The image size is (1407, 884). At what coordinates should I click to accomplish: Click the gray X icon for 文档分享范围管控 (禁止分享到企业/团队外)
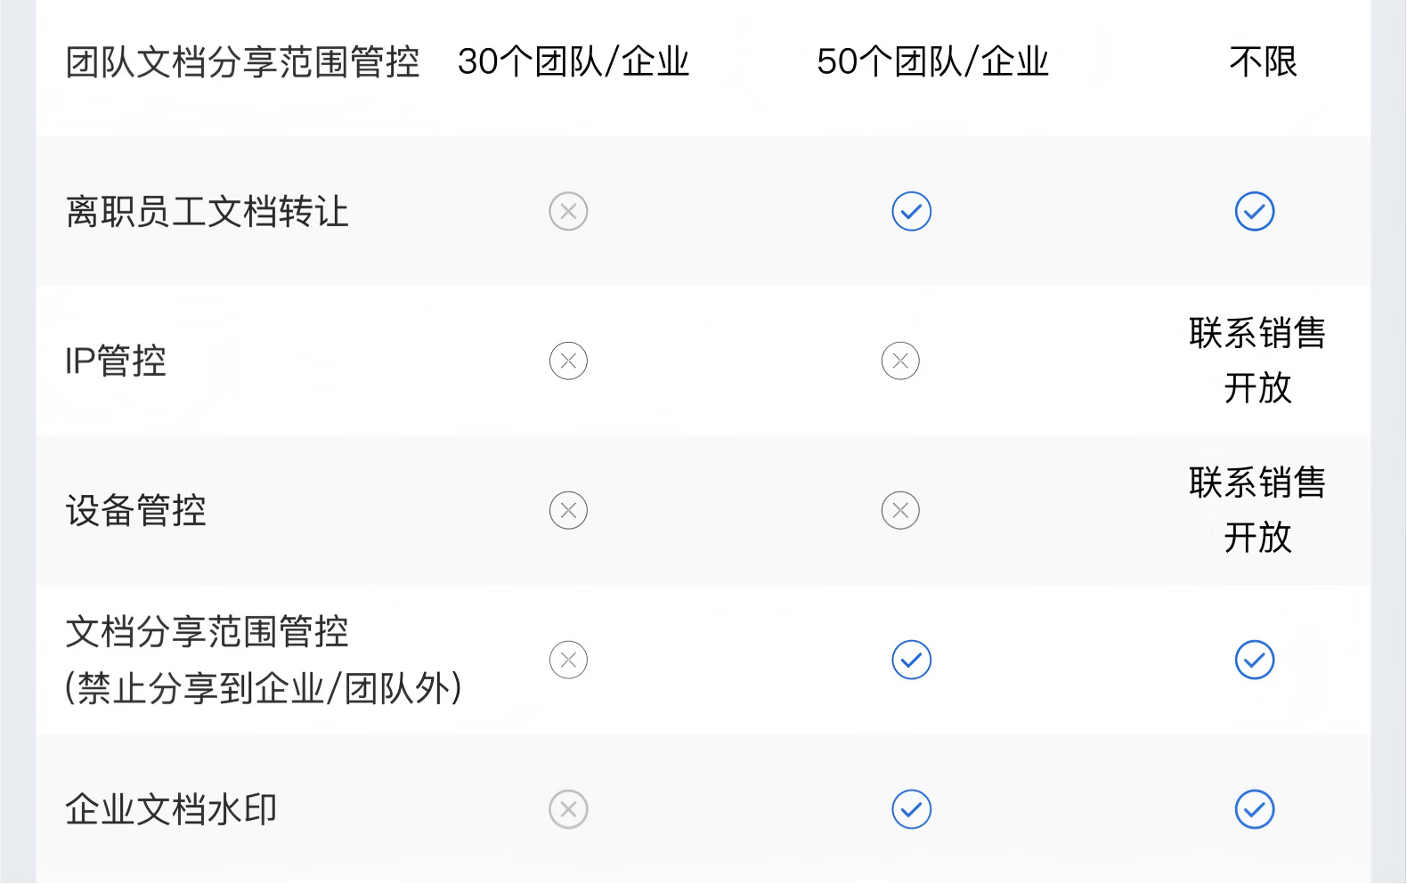568,661
